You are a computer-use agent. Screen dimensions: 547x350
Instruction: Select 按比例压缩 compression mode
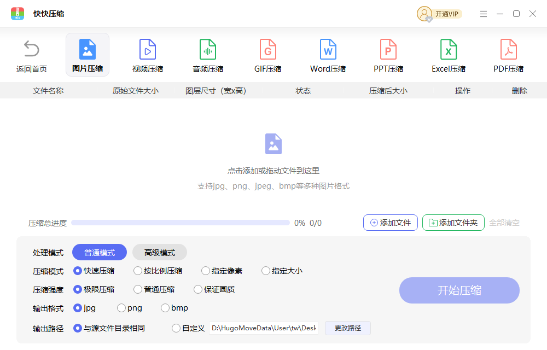coord(158,271)
